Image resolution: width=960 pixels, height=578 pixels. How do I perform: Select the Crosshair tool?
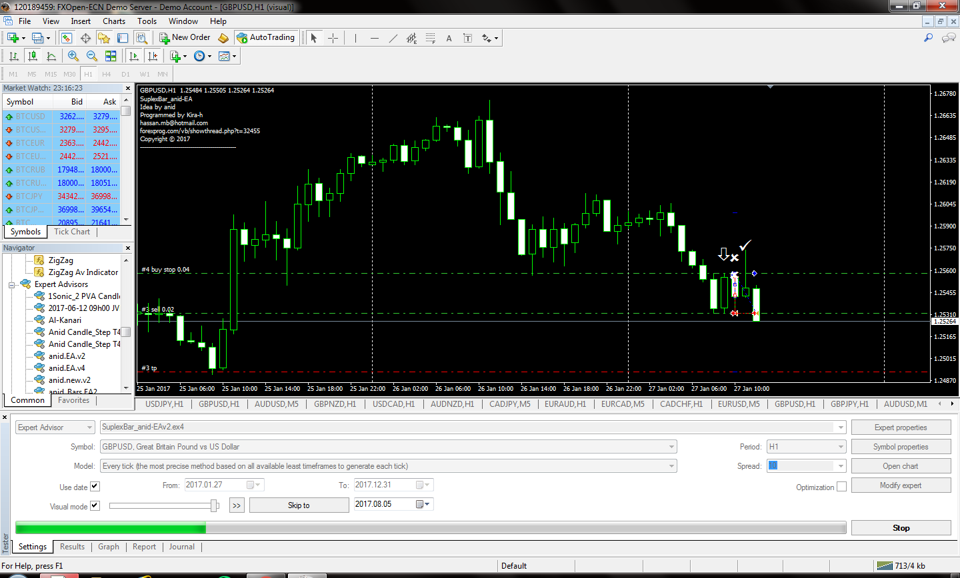pos(333,38)
